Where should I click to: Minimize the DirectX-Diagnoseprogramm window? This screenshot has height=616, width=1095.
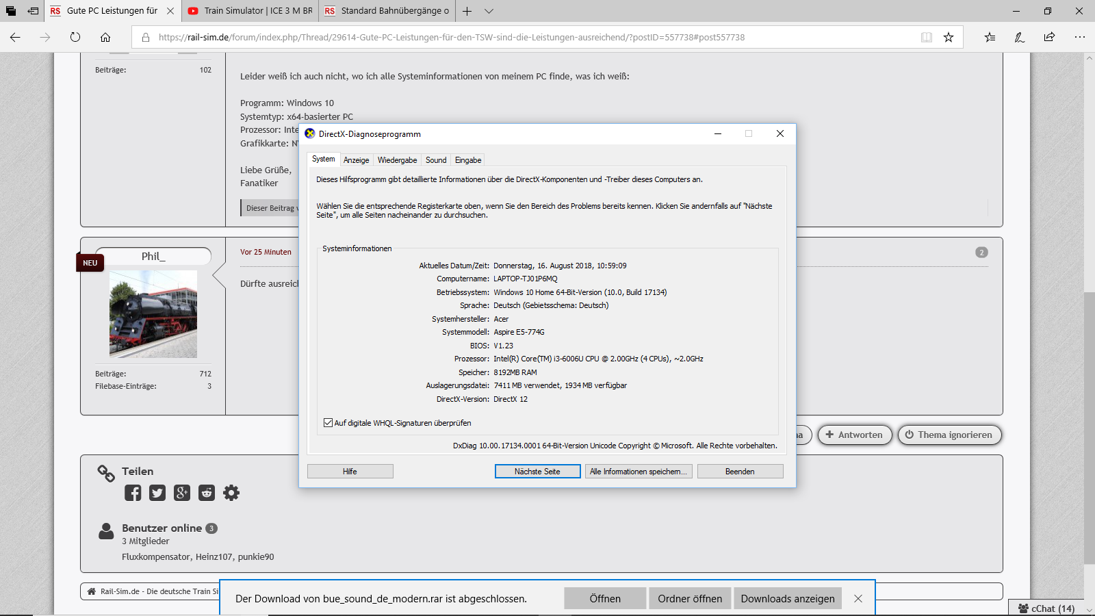tap(718, 133)
